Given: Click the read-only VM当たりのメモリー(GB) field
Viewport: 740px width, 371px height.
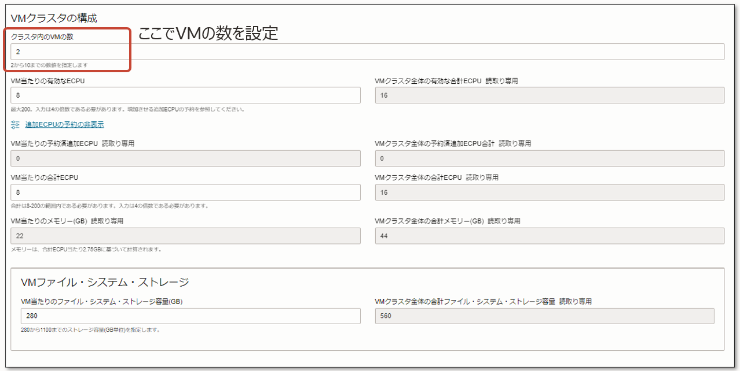Looking at the screenshot, I should point(185,236).
